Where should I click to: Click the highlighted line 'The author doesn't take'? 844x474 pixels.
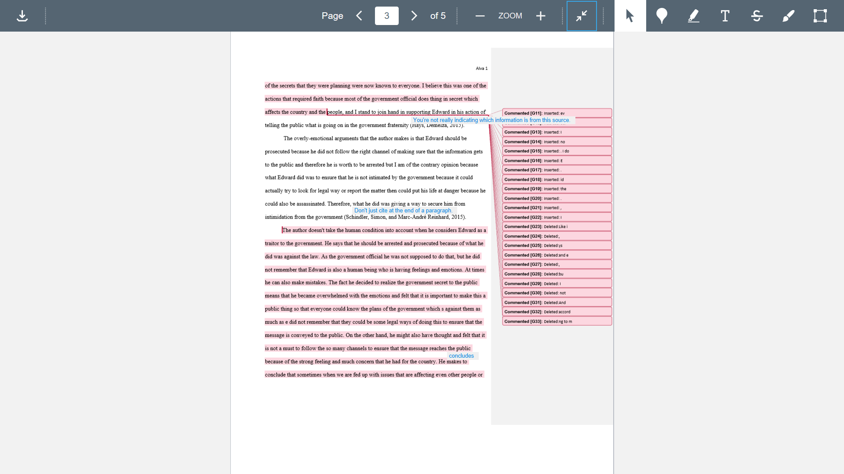pyautogui.click(x=384, y=230)
